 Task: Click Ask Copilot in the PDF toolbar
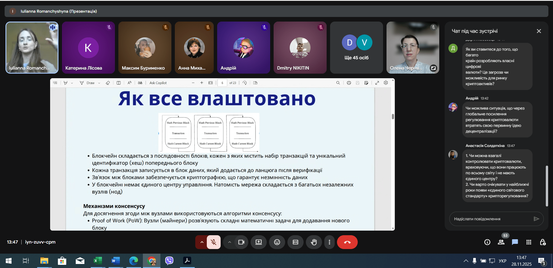point(158,83)
